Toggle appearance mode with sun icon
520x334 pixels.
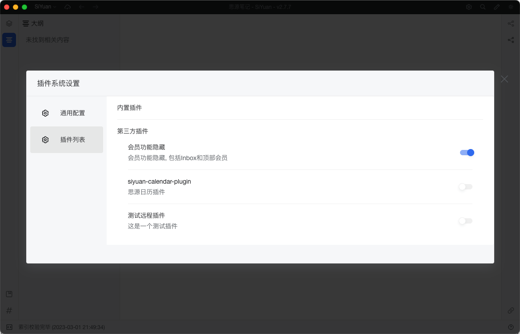(511, 7)
